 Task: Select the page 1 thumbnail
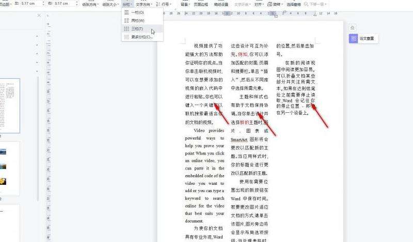click(9, 106)
